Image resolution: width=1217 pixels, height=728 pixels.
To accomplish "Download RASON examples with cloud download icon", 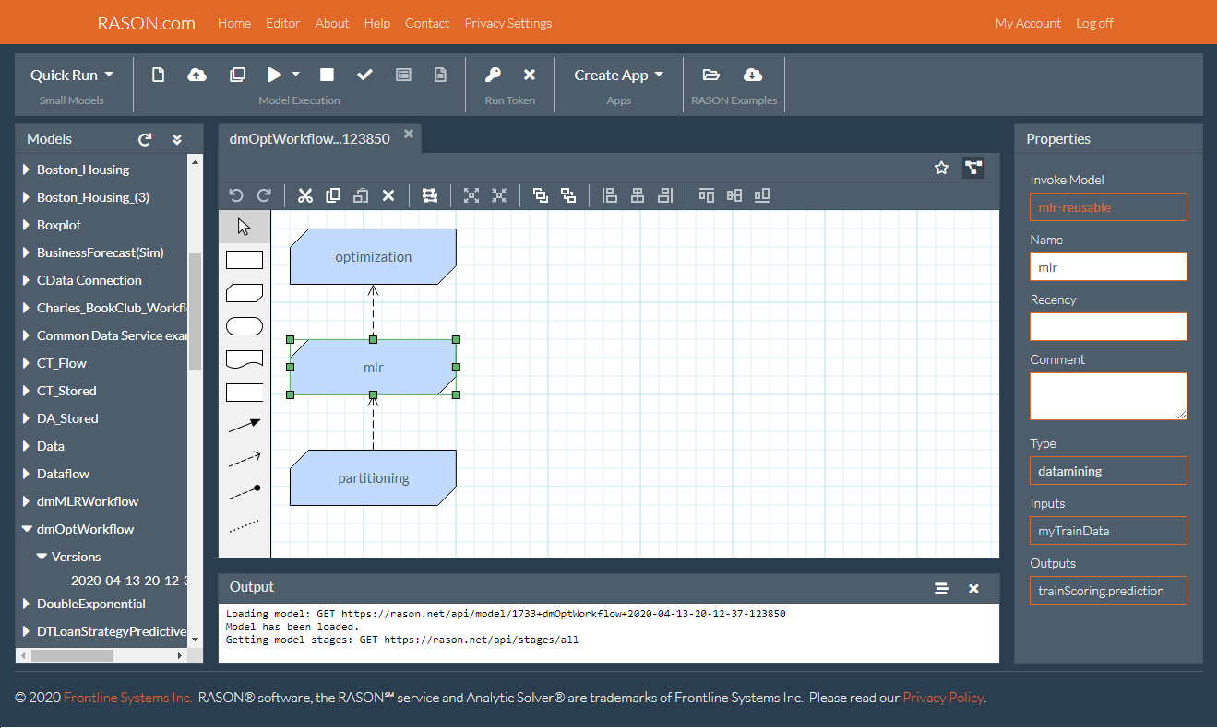I will [x=752, y=75].
